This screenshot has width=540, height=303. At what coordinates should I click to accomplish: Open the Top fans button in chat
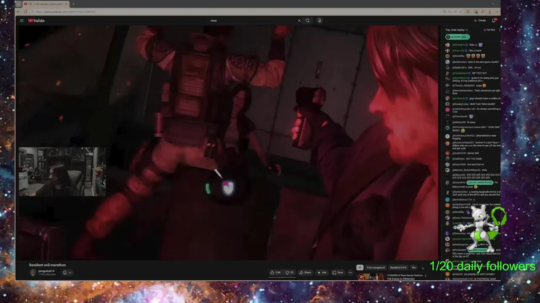point(489,30)
